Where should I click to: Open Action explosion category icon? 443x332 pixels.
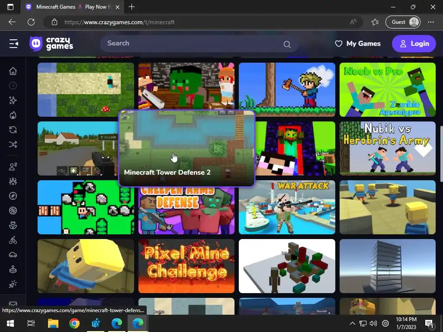coord(13,181)
